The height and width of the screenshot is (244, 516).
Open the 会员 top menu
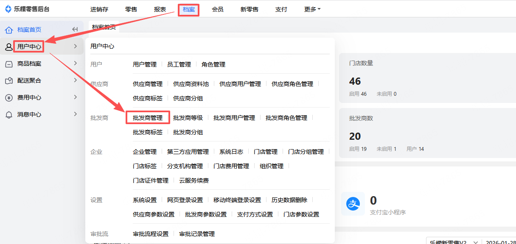(x=218, y=9)
